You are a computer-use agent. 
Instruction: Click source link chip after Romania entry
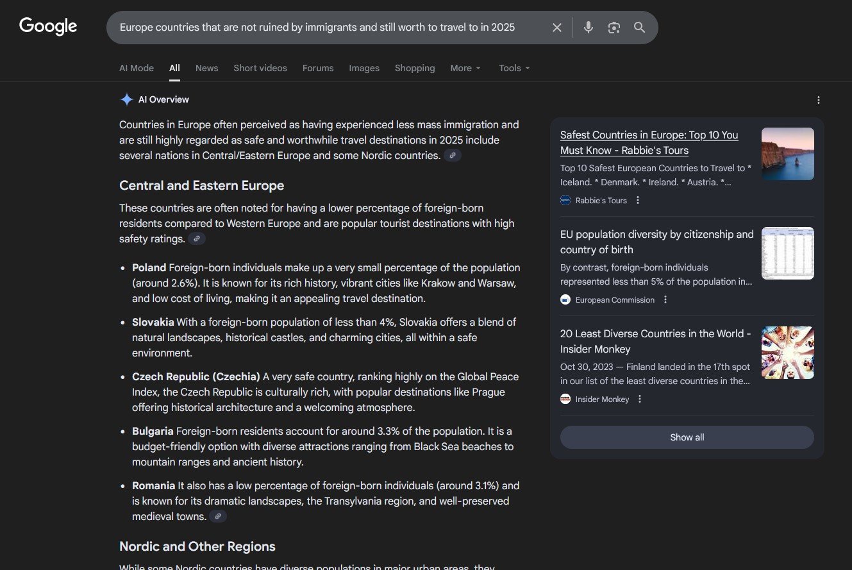pos(218,516)
